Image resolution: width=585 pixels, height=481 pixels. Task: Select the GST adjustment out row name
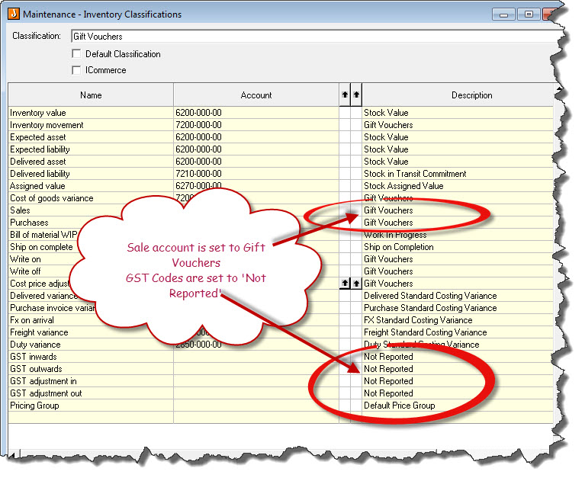click(46, 393)
